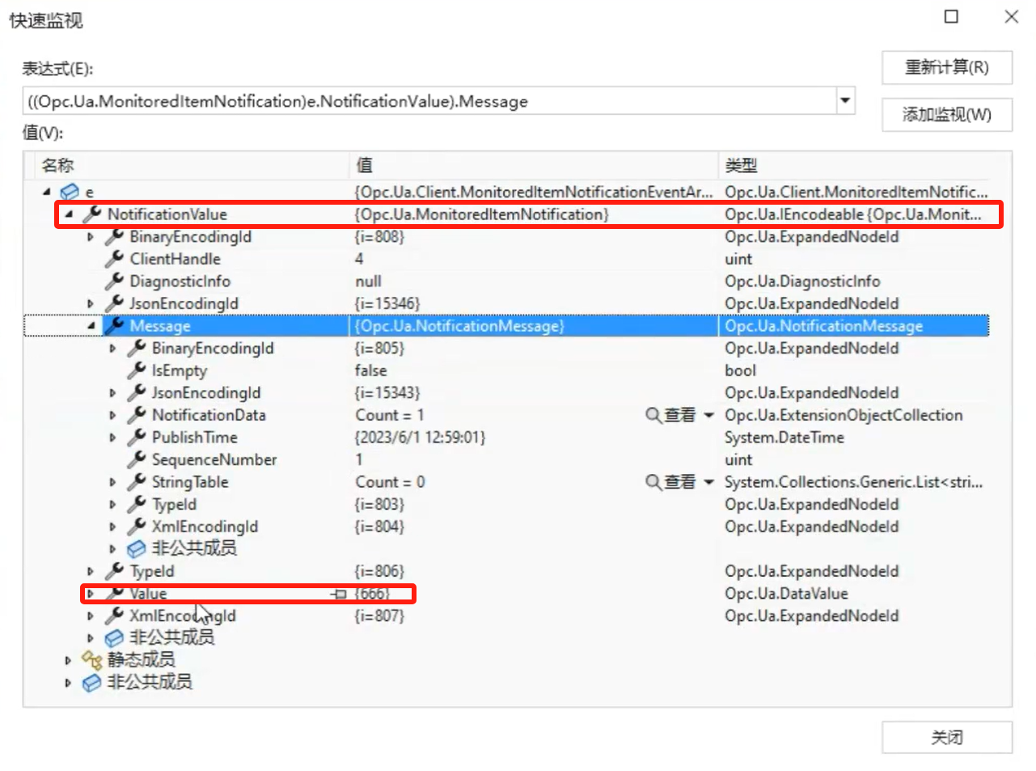Click the magnifier view icon for StringTable
1036x771 pixels.
(x=653, y=482)
